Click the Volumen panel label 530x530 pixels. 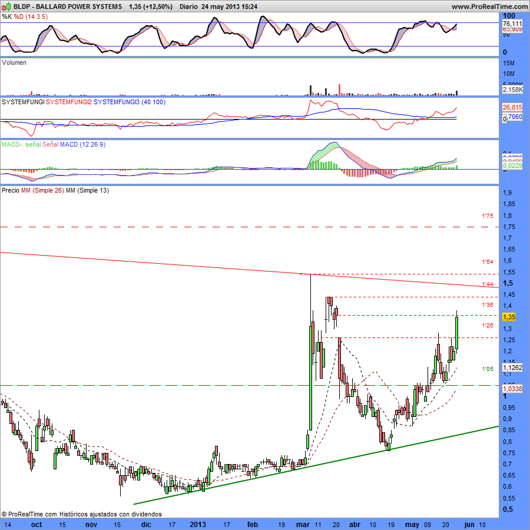point(14,62)
